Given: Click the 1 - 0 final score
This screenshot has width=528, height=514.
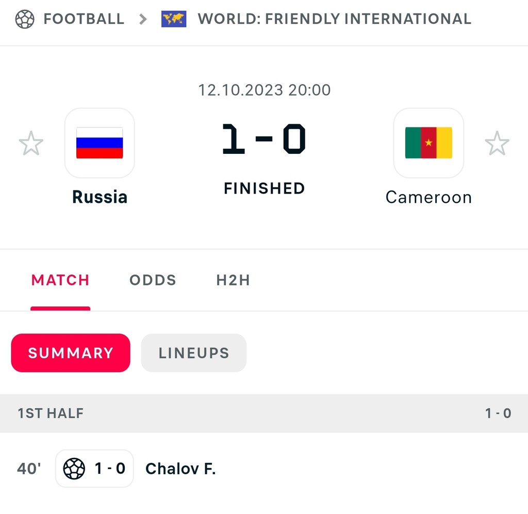Looking at the screenshot, I should pyautogui.click(x=264, y=139).
